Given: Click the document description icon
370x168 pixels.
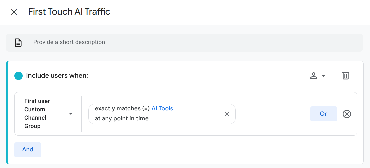Looking at the screenshot, I should 18,43.
